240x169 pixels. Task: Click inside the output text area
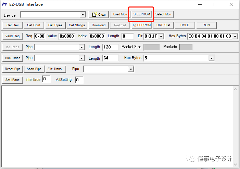pos(117,127)
